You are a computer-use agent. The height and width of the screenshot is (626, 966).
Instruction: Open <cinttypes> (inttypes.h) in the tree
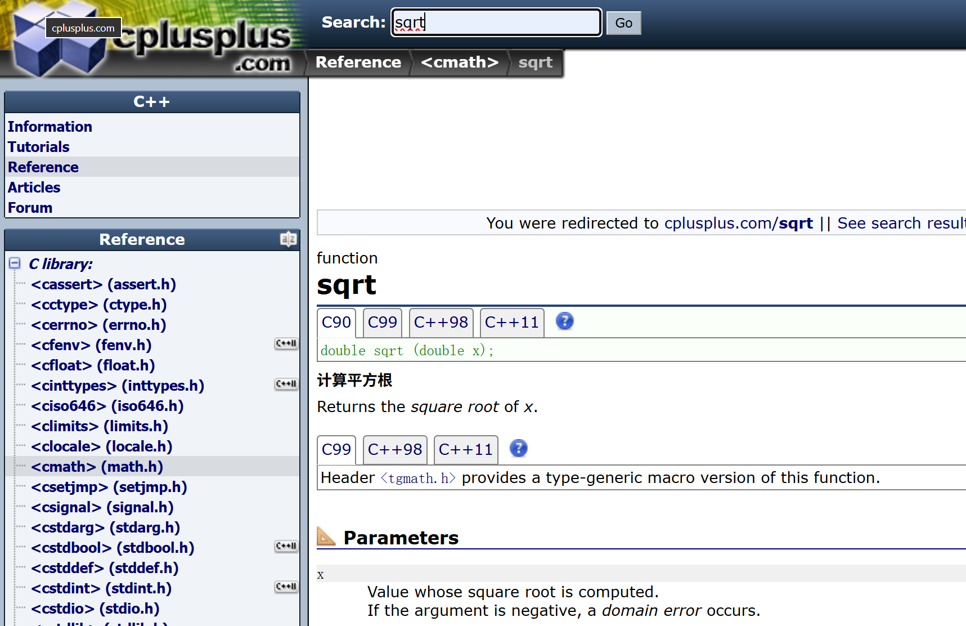click(x=118, y=386)
